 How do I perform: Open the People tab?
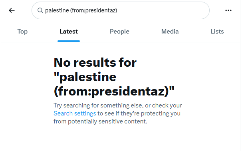pos(119,32)
